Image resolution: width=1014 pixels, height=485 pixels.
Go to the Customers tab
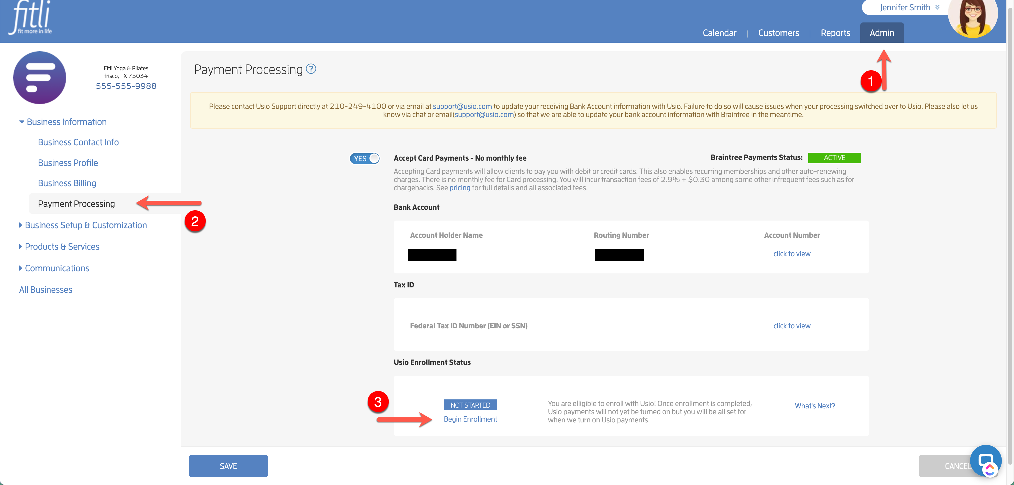click(x=778, y=33)
